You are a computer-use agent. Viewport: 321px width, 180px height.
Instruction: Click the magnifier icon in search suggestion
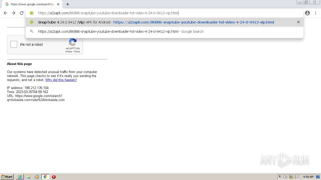click(x=32, y=31)
